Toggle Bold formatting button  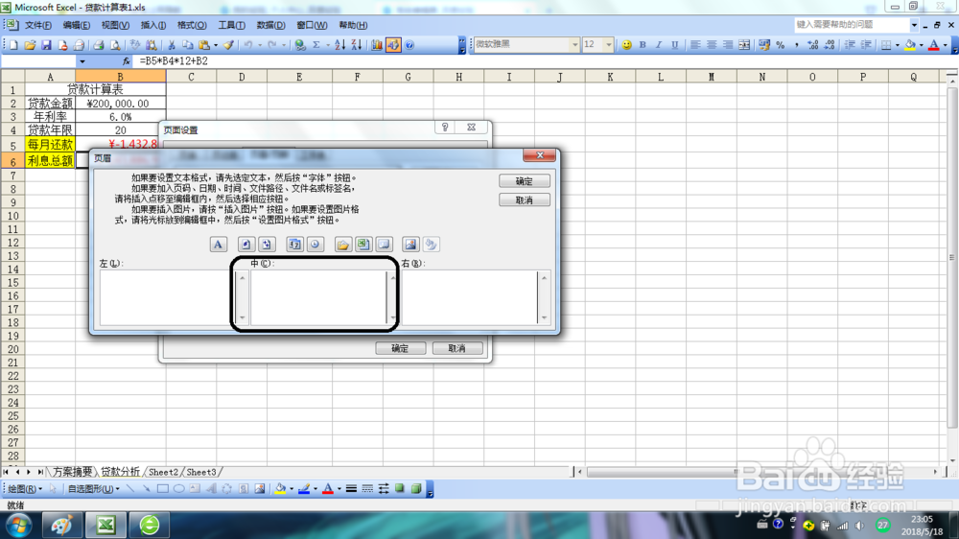coord(643,45)
